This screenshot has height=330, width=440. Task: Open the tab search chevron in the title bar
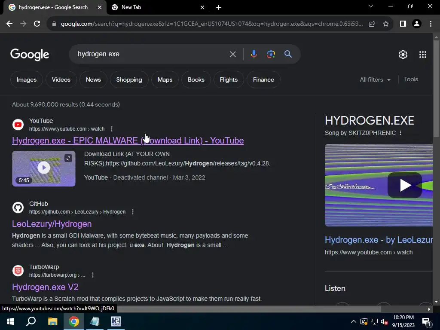pos(371,6)
